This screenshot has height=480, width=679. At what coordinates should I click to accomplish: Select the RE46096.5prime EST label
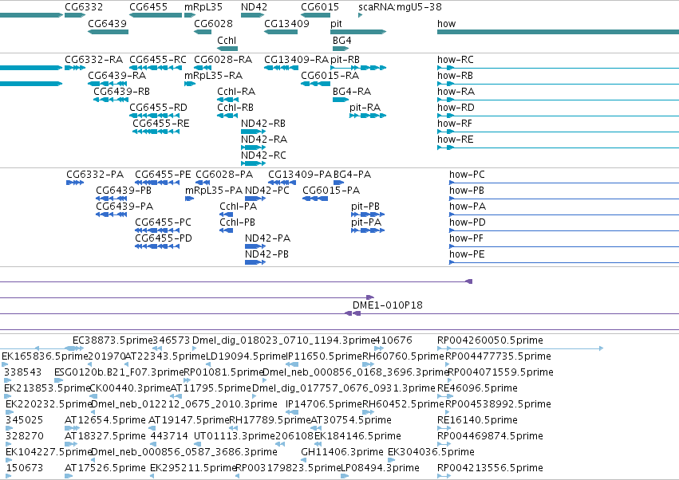click(x=477, y=388)
